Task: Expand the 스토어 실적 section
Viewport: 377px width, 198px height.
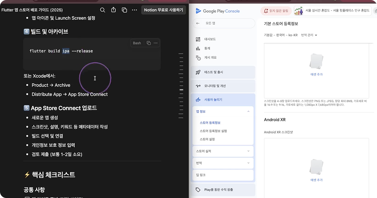Action: point(248,151)
